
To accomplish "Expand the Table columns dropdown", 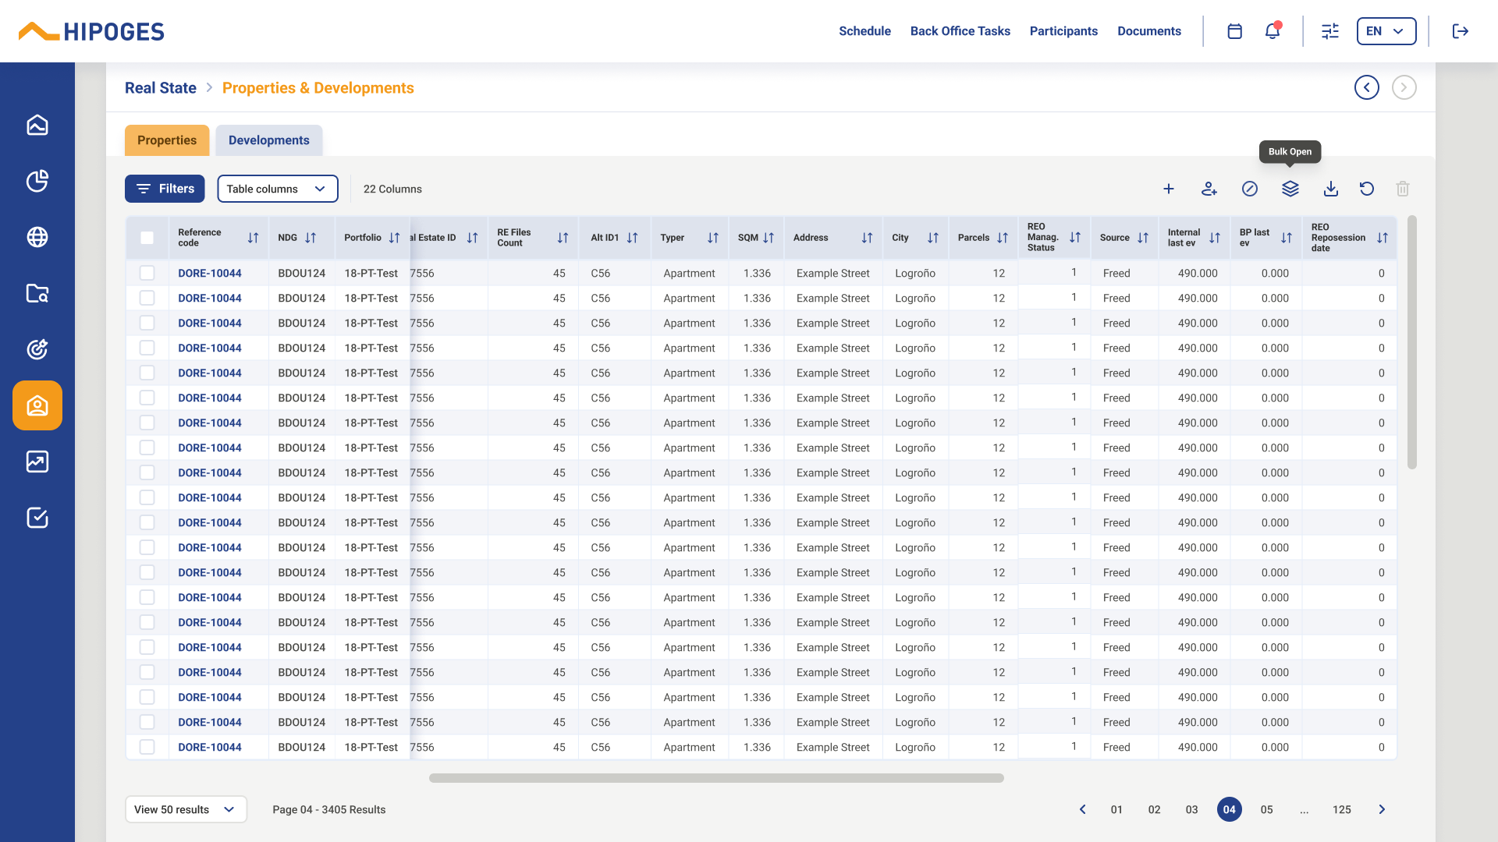I will click(277, 189).
